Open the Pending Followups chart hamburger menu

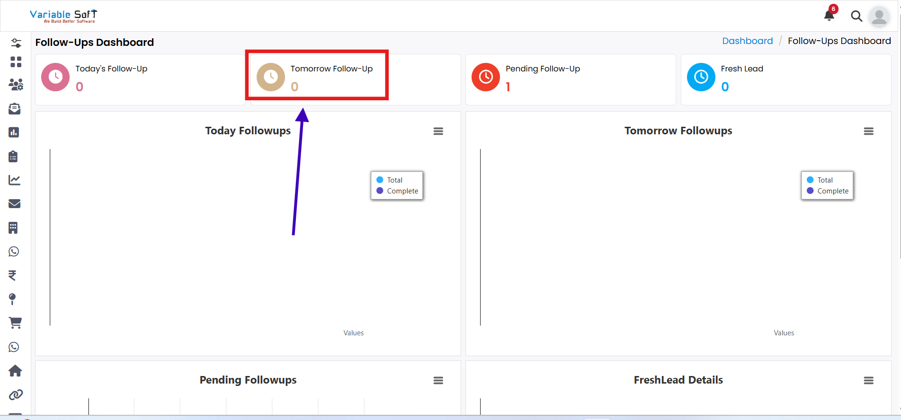click(438, 381)
